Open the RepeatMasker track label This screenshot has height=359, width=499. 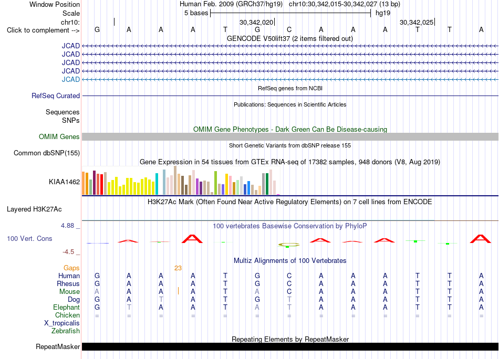[58, 346]
